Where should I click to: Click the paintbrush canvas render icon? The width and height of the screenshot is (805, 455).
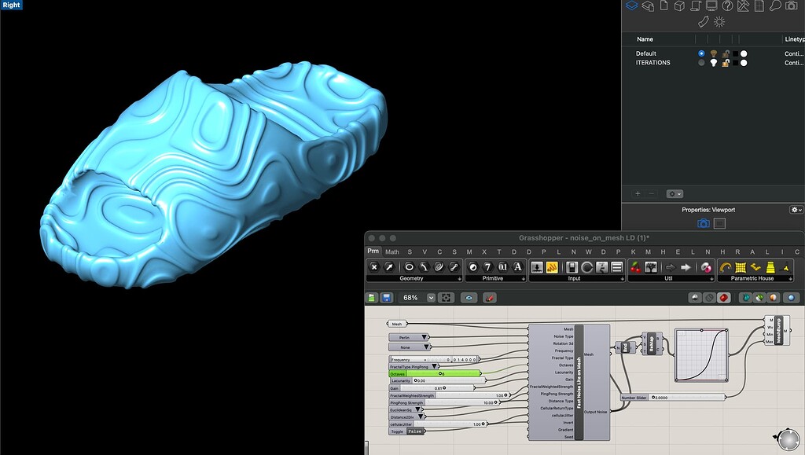[489, 297]
